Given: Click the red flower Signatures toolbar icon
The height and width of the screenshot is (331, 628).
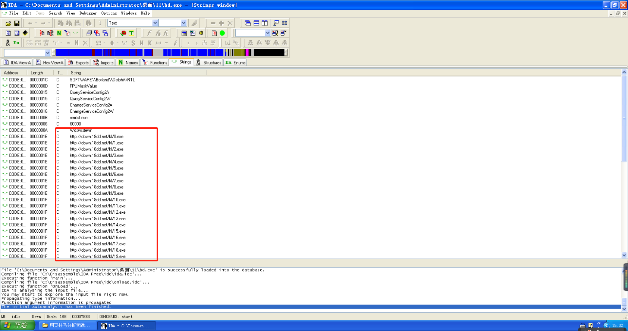Looking at the screenshot, I should 123,33.
